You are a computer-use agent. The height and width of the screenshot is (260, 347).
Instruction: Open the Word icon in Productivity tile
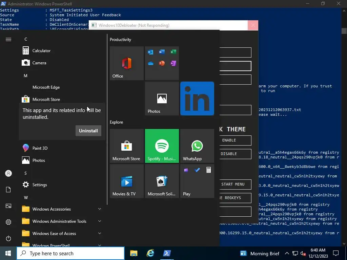[x=162, y=52]
